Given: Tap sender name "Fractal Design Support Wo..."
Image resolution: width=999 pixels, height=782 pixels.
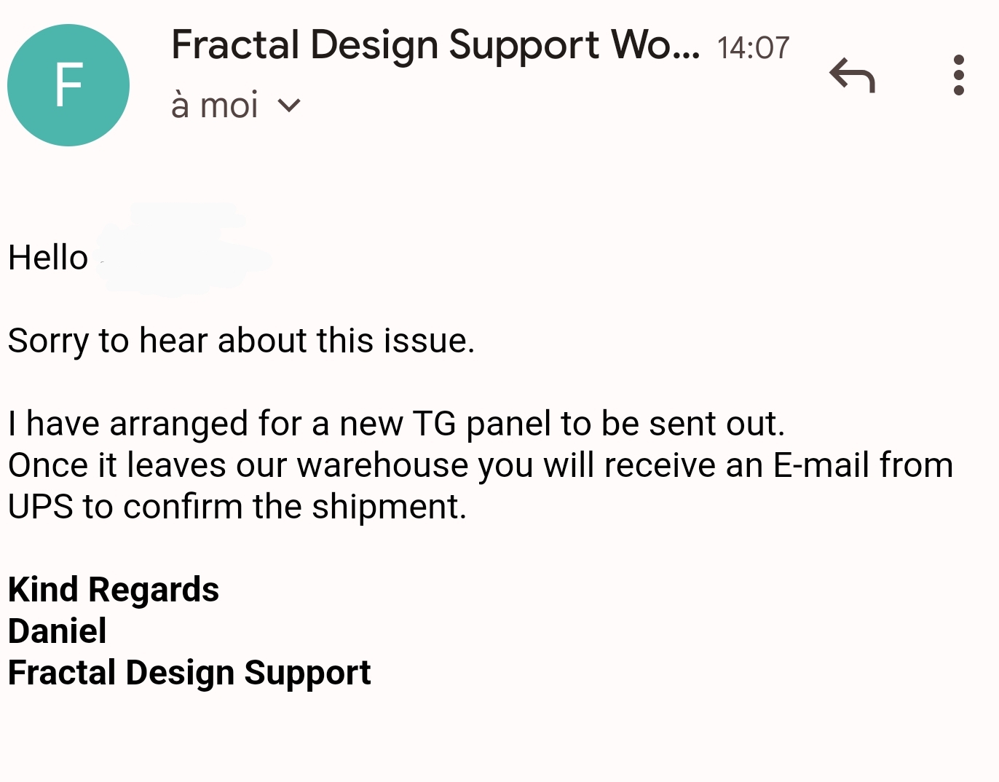Looking at the screenshot, I should 435,45.
